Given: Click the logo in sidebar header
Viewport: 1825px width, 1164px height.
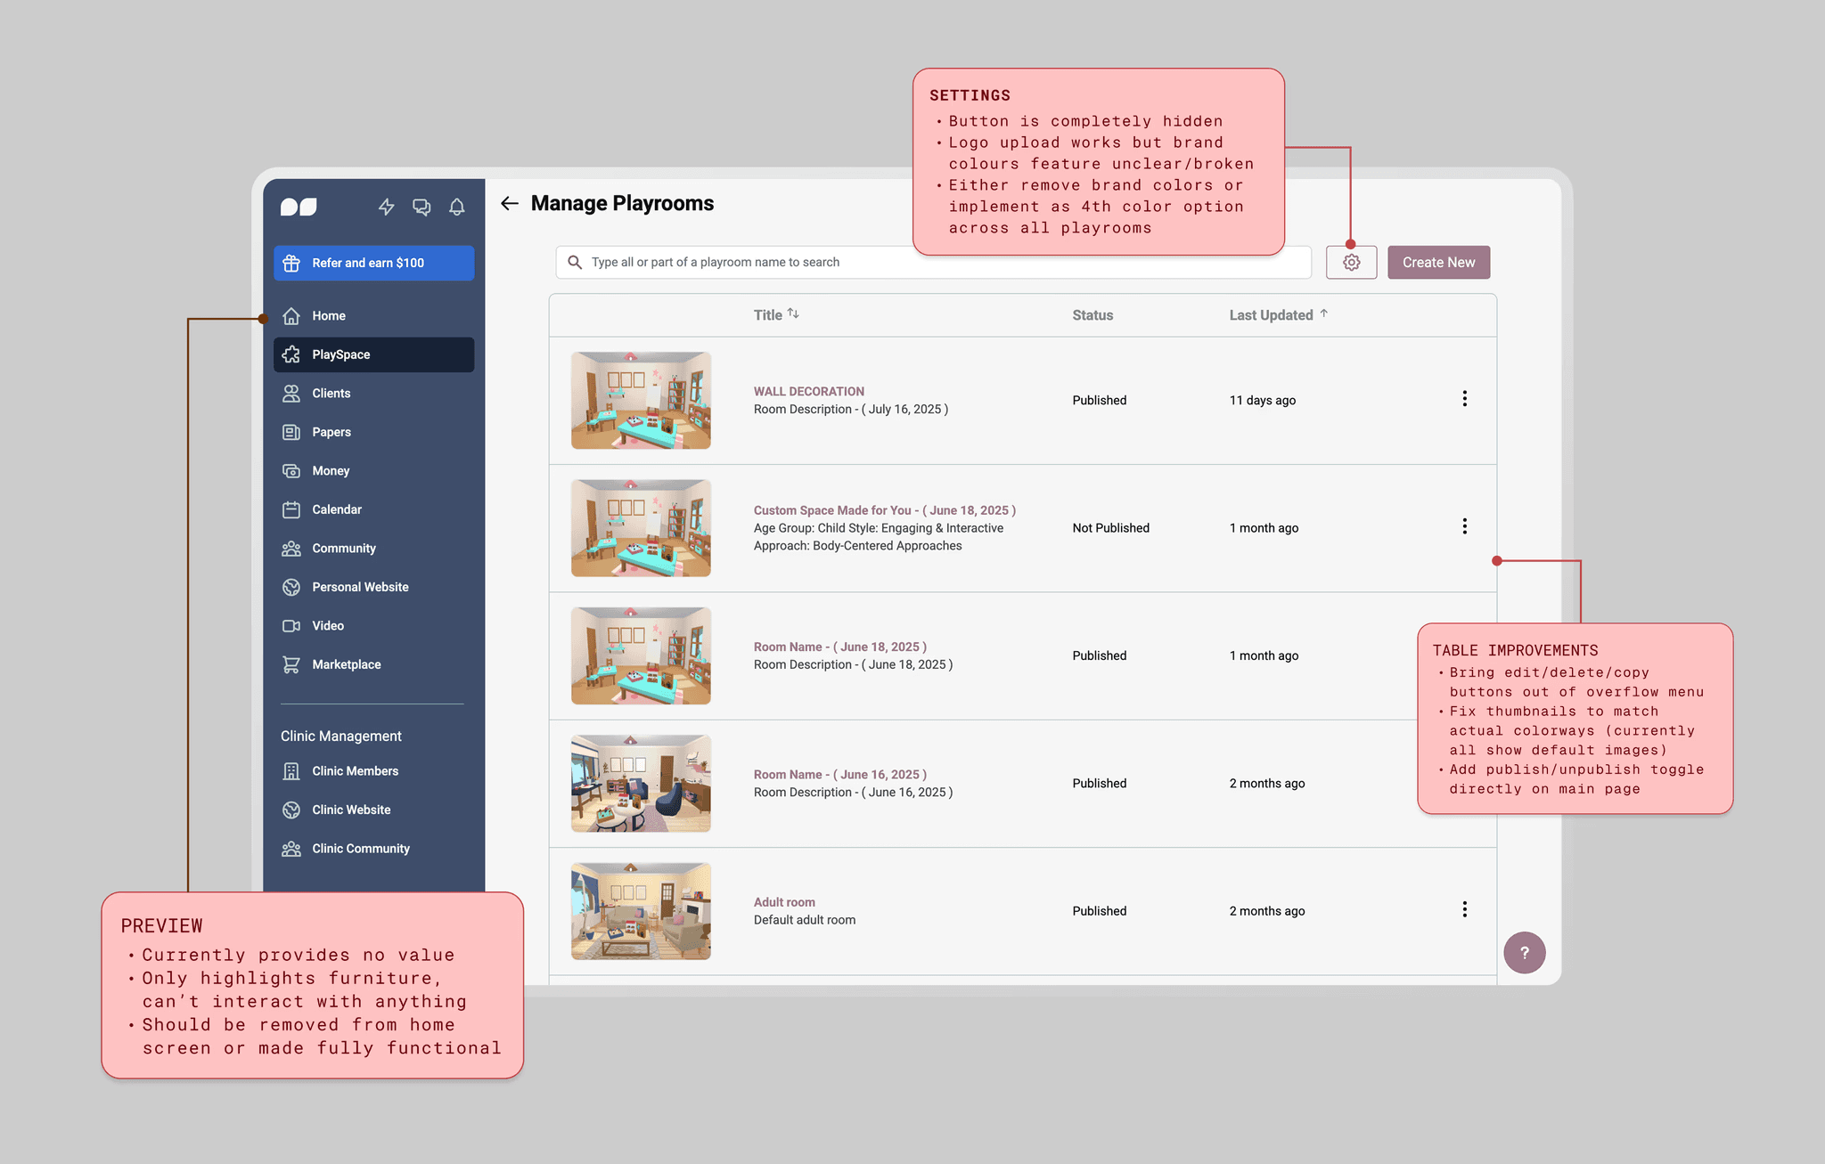Looking at the screenshot, I should tap(299, 207).
